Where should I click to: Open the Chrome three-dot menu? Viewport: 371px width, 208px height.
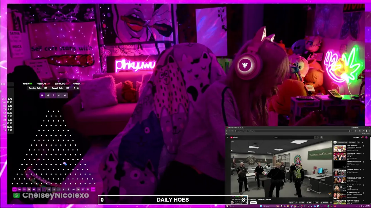click(369, 131)
